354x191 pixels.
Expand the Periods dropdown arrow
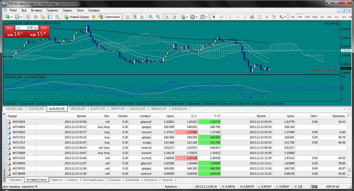pyautogui.click(x=196, y=17)
